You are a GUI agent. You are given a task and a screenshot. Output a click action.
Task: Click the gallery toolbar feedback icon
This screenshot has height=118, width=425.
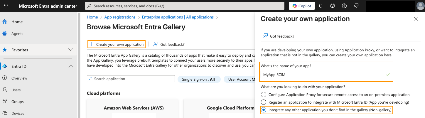point(156,44)
